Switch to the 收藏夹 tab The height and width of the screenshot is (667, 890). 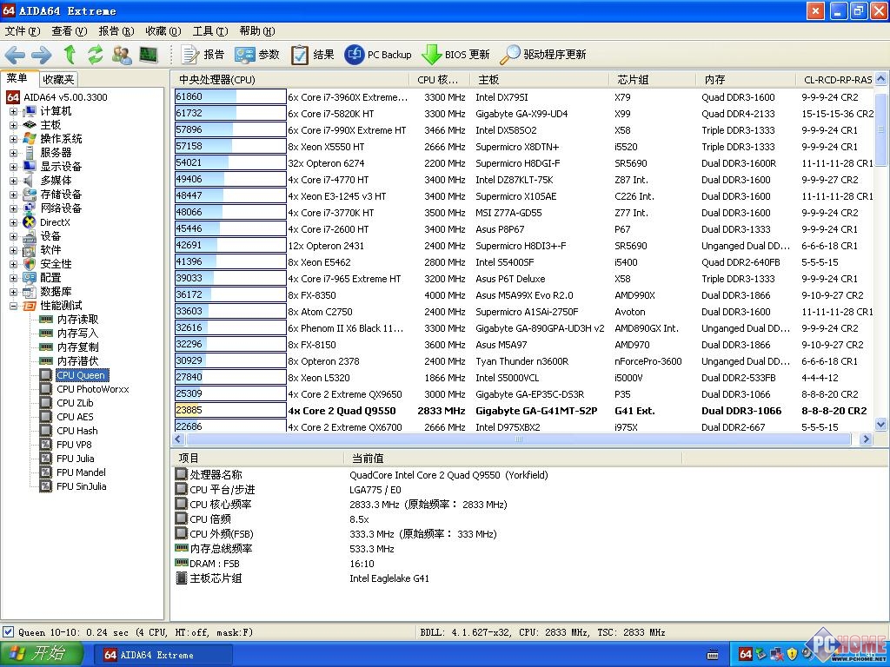pyautogui.click(x=58, y=79)
